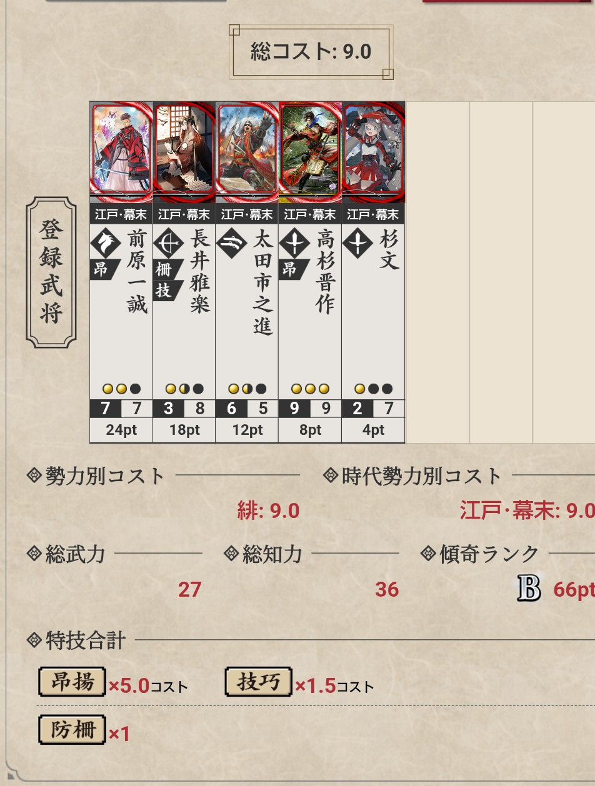Click the 柵 skill badge under 長井雅楽
Screen dimensions: 595x786
[x=166, y=270]
